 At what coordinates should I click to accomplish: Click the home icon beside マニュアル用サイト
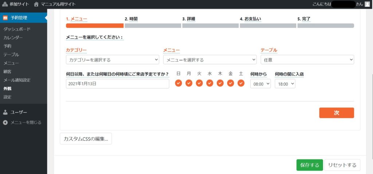coord(36,4)
